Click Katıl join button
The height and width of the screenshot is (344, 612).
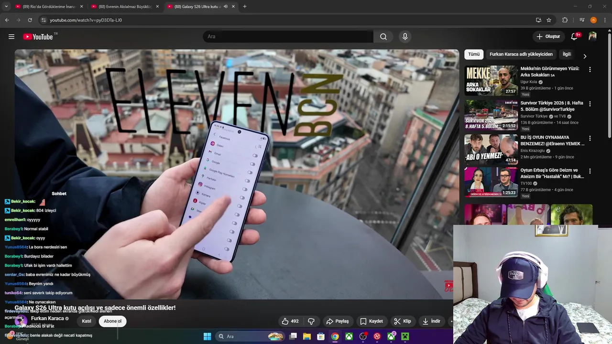click(x=87, y=321)
